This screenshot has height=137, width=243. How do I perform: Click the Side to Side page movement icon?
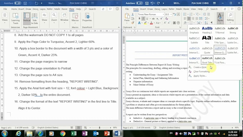click(x=35, y=19)
